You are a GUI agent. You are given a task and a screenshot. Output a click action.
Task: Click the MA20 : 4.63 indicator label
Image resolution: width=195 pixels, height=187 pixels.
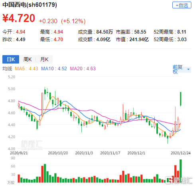(83, 69)
